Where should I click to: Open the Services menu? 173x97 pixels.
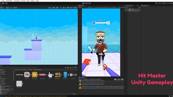[23, 1]
